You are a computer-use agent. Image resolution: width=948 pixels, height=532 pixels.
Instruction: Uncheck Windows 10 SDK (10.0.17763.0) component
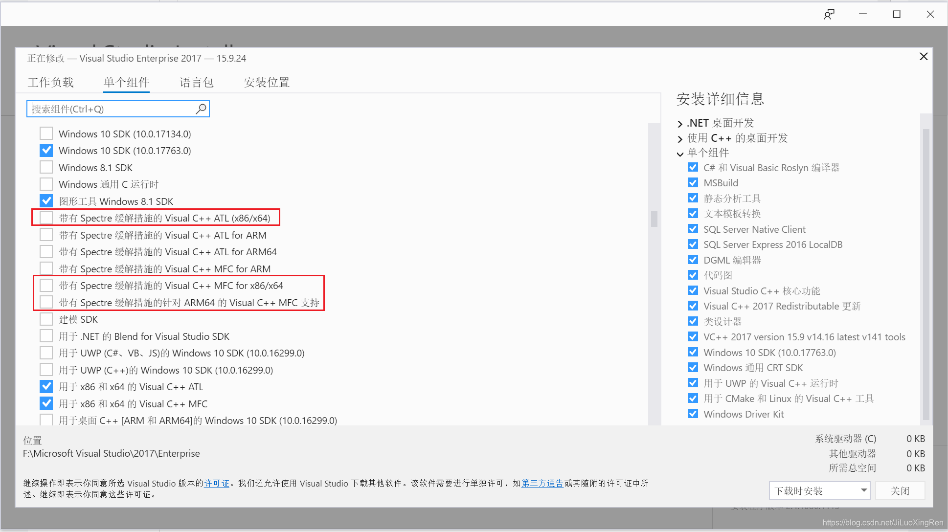tap(46, 150)
